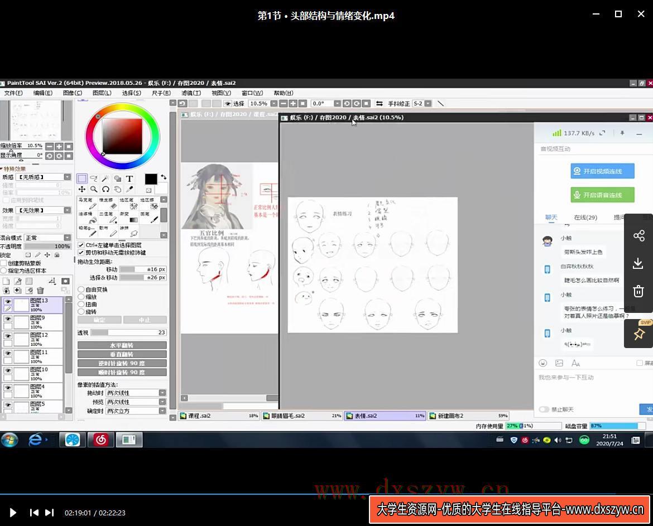Open 图层(L) menu
The image size is (653, 526).
(x=102, y=93)
